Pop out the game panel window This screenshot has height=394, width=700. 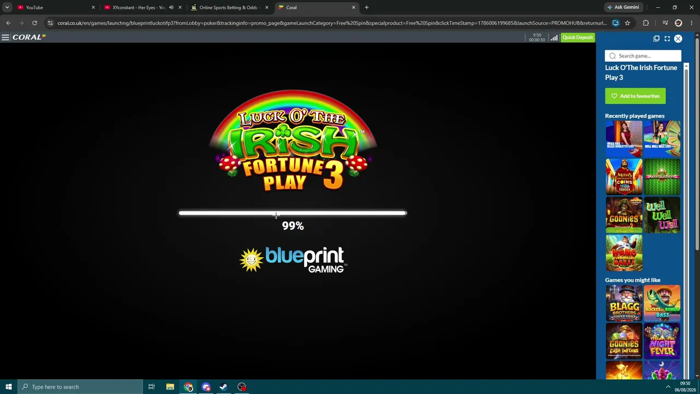pyautogui.click(x=656, y=38)
